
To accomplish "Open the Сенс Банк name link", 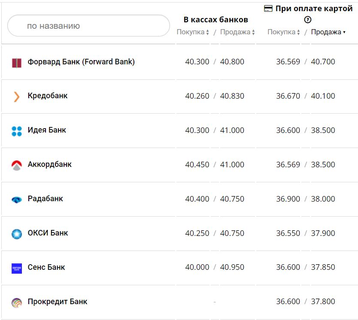I will click(x=46, y=267).
